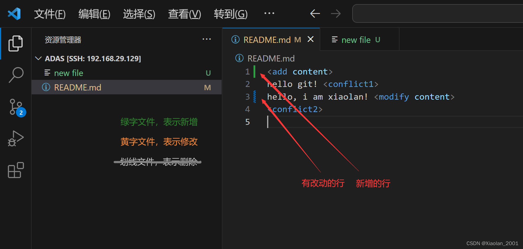Click line number 4 in the editor
The image size is (523, 249).
tap(248, 109)
